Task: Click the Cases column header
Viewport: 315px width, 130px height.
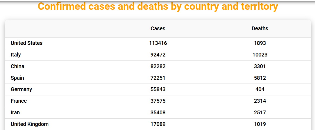Action: click(x=158, y=28)
